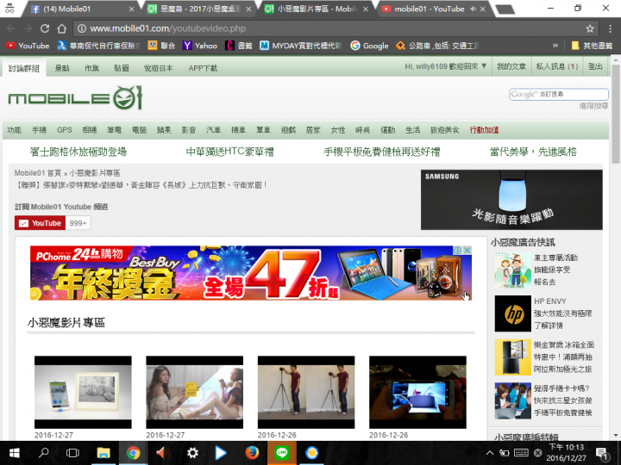Open the APP下載 link

tap(203, 68)
